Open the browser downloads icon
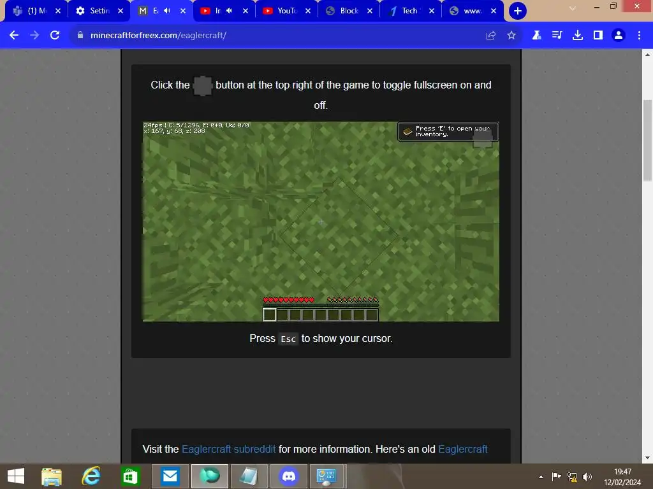The image size is (653, 489). [578, 36]
